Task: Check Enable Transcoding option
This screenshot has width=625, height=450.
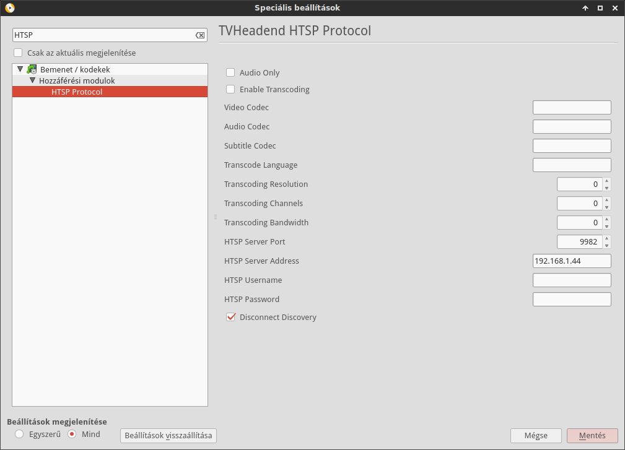Action: click(x=230, y=89)
